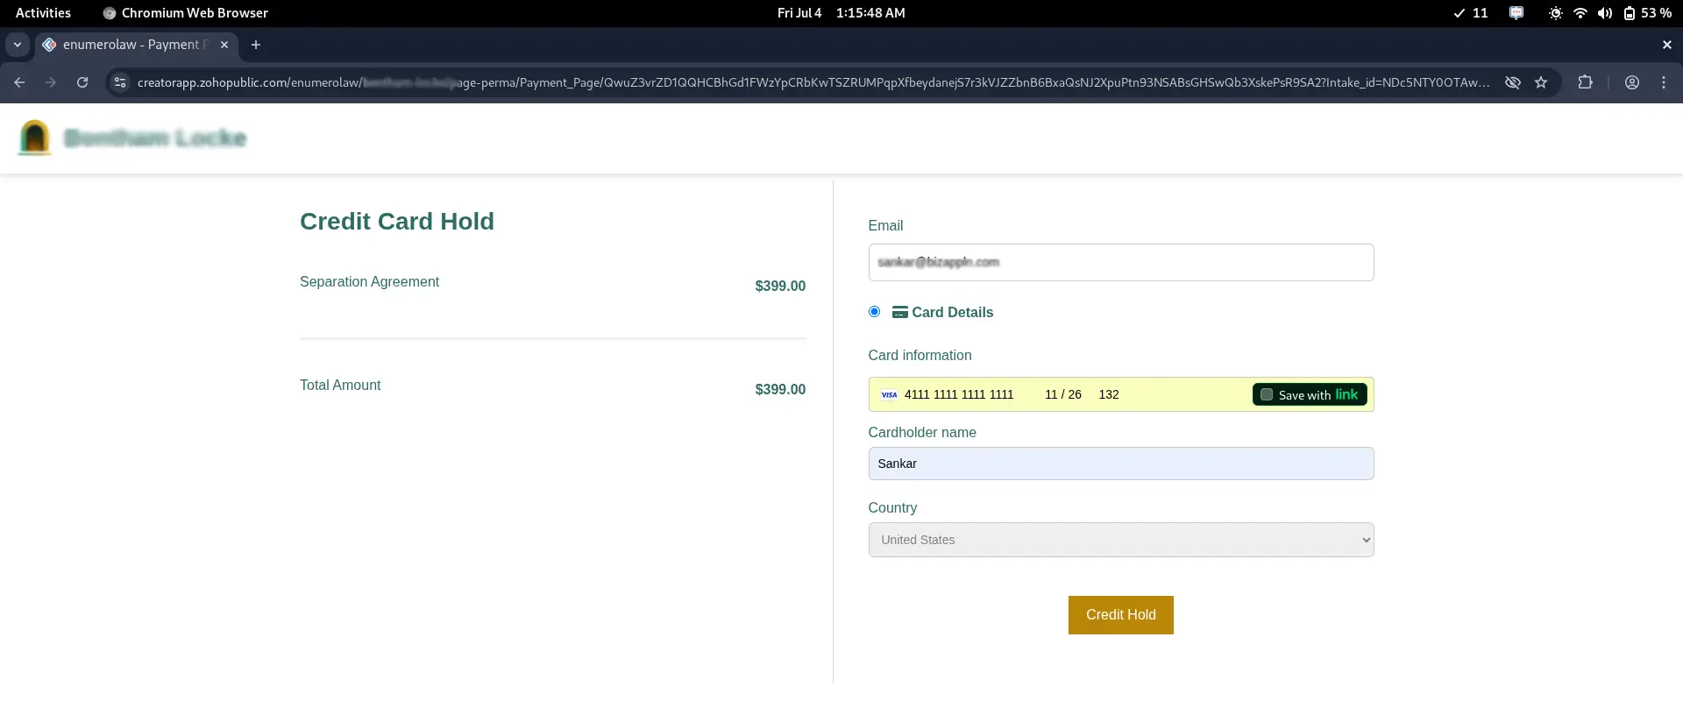Click the brightness tray icon
The image size is (1683, 701).
click(1555, 13)
